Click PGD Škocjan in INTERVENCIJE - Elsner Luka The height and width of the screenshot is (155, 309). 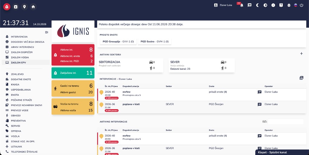tap(216, 104)
